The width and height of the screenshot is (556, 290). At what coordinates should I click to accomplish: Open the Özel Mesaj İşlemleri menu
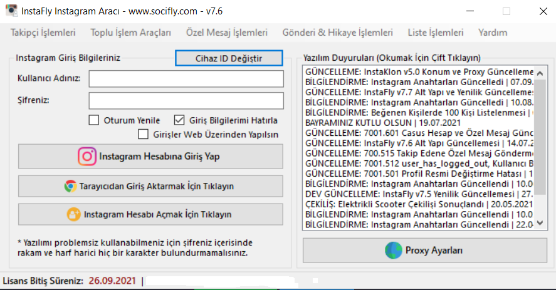[226, 33]
